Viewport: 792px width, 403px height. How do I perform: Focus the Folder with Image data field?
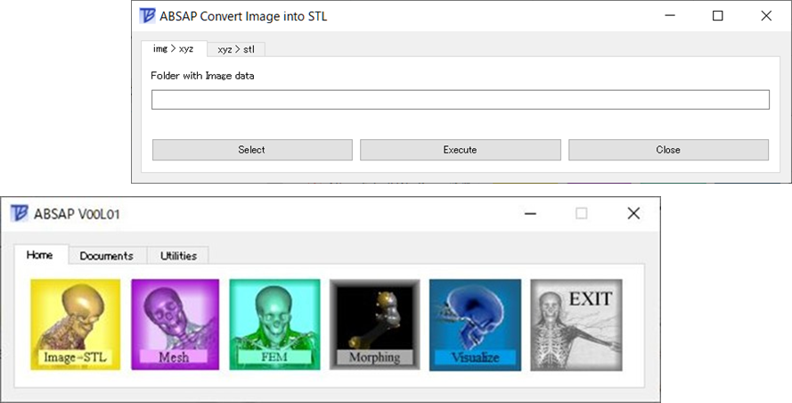pos(461,100)
